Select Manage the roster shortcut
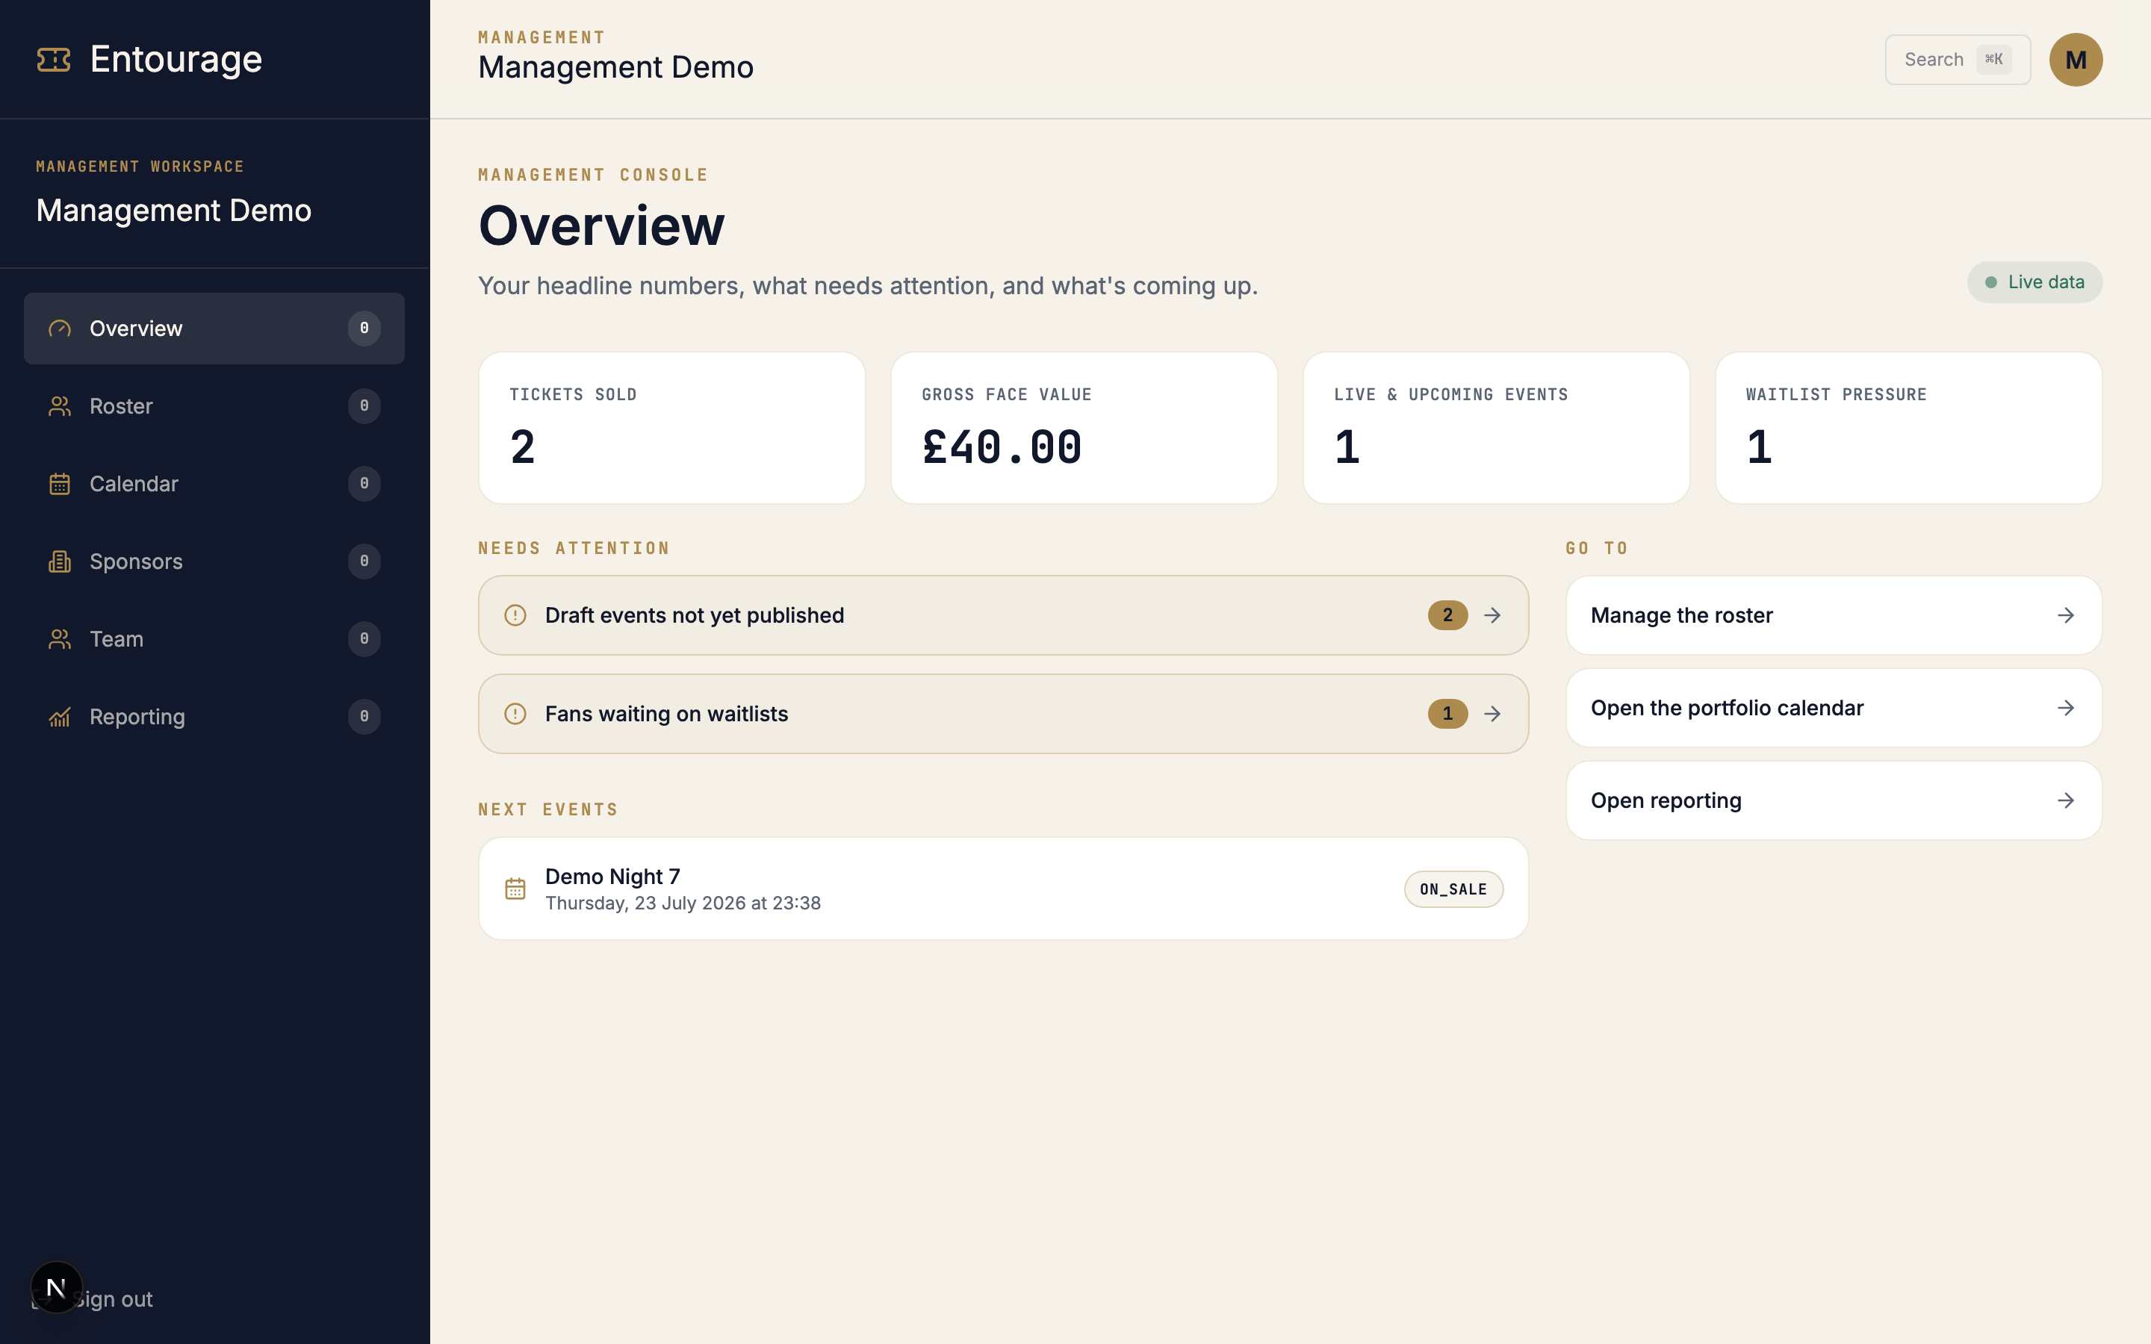The width and height of the screenshot is (2151, 1344). click(1834, 615)
